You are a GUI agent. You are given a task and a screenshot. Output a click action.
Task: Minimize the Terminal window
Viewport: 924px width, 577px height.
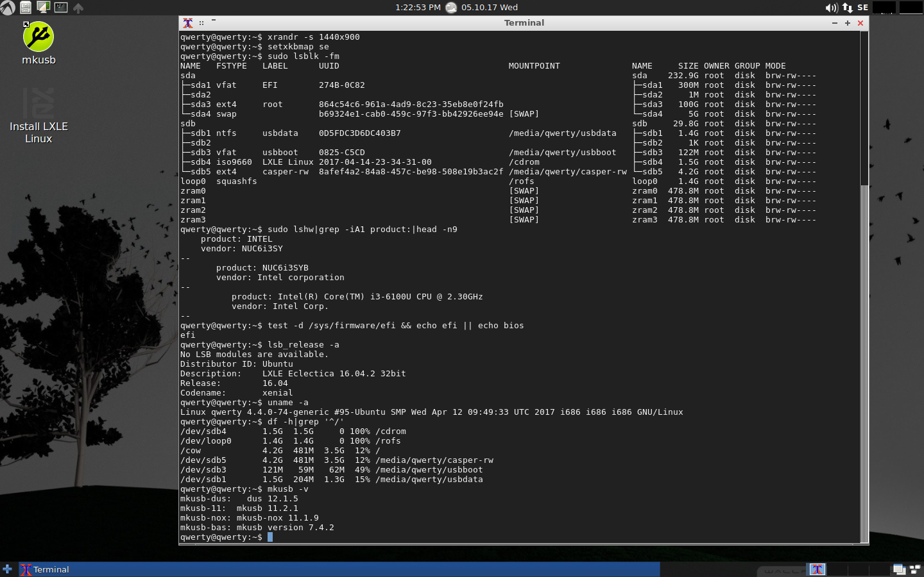[835, 23]
